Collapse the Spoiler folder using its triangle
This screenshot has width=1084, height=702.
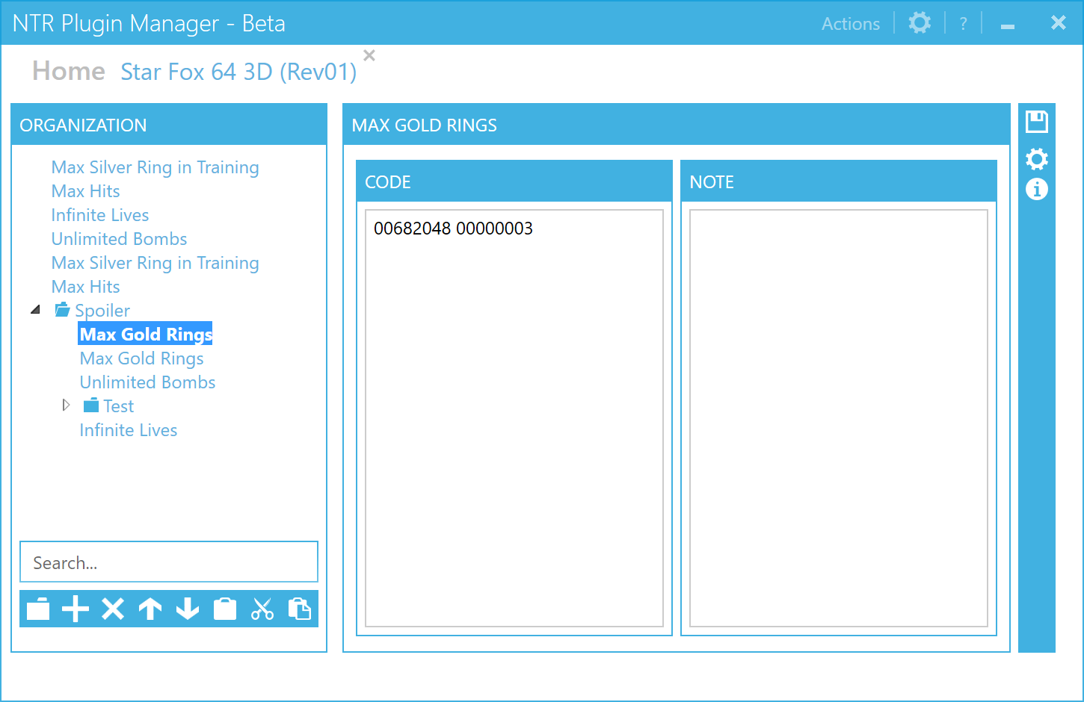pyautogui.click(x=35, y=309)
